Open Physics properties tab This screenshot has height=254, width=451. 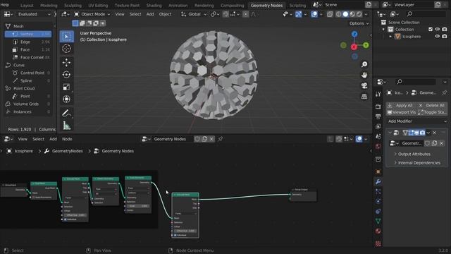[x=378, y=201]
